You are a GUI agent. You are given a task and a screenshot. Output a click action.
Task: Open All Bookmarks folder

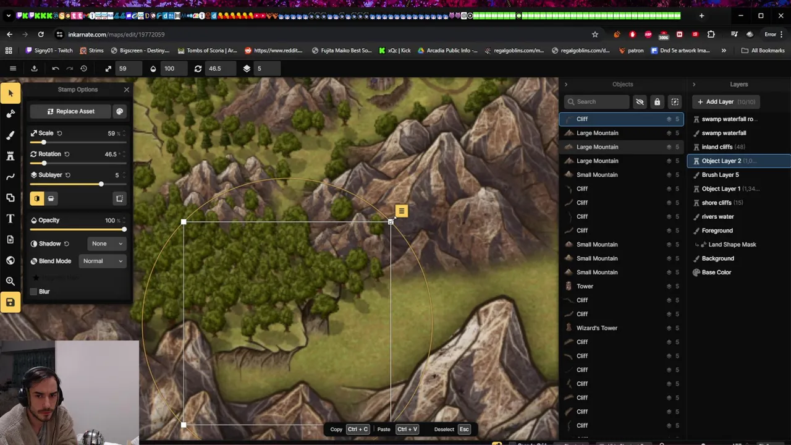point(763,51)
